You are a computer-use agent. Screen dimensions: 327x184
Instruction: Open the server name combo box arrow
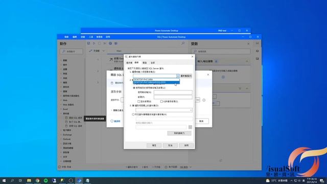[x=178, y=76]
